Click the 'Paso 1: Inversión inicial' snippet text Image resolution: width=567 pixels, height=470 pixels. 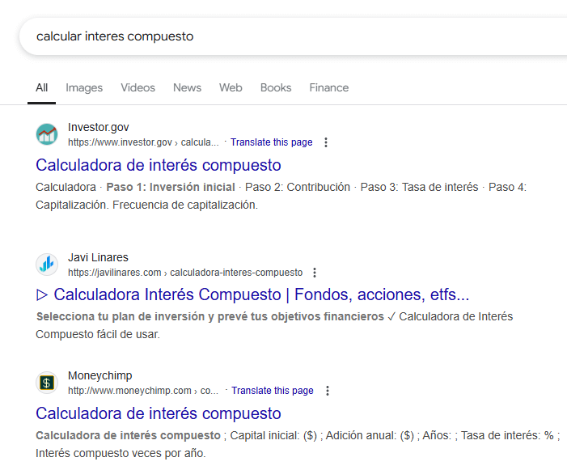(171, 188)
